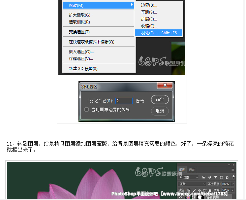The image size is (246, 200).
Task: Filter layers by adjustment layer icon
Action: click(x=210, y=178)
